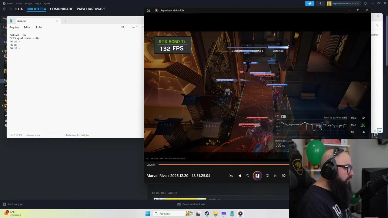Open the media player Home icon
The height and width of the screenshot is (218, 388).
pos(148,10)
